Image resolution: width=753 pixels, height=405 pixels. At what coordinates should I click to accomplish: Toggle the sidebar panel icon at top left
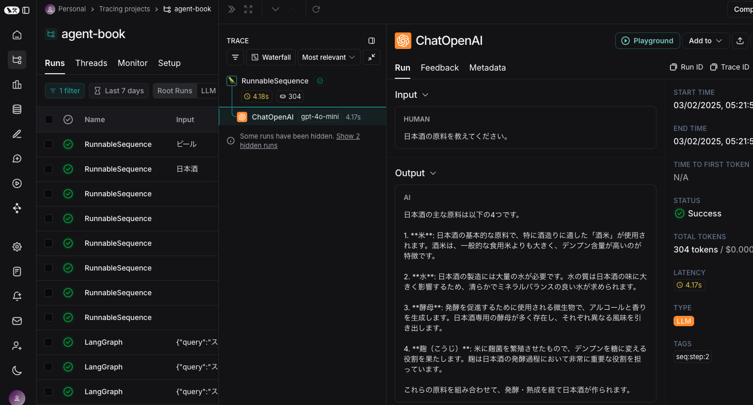tap(26, 10)
